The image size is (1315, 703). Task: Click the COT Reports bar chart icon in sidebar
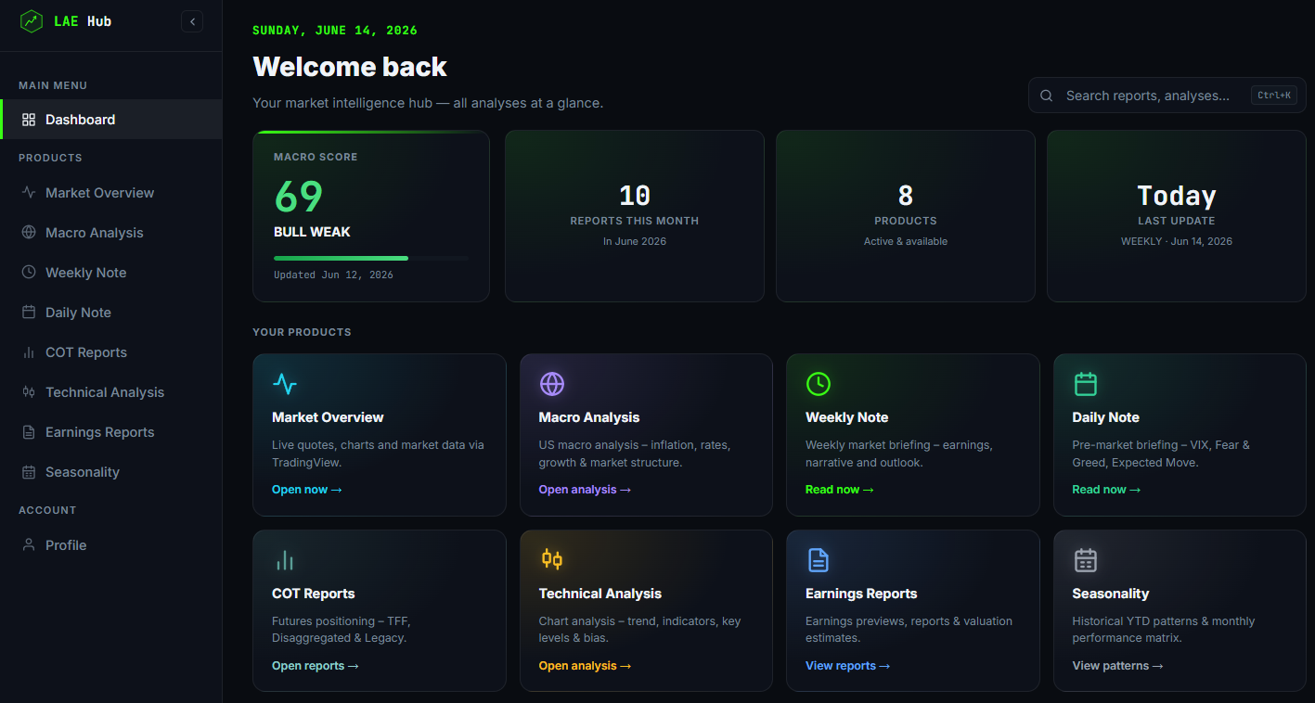click(29, 352)
